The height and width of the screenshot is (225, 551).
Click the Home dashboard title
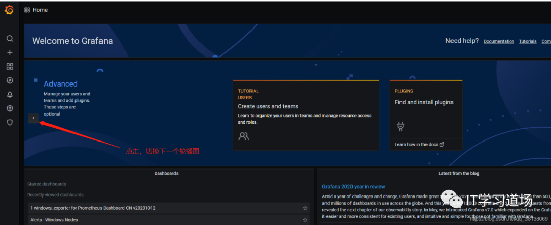[x=40, y=10]
